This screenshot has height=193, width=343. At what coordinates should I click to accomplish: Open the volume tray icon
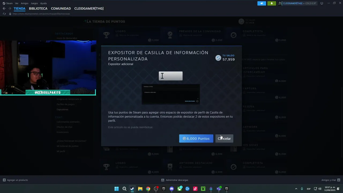[x=320, y=189]
